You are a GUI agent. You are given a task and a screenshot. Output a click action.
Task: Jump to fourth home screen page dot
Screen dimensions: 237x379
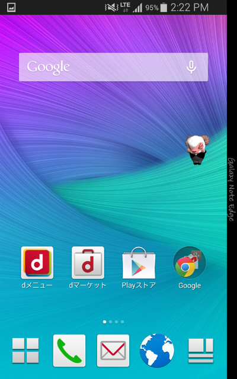click(123, 322)
